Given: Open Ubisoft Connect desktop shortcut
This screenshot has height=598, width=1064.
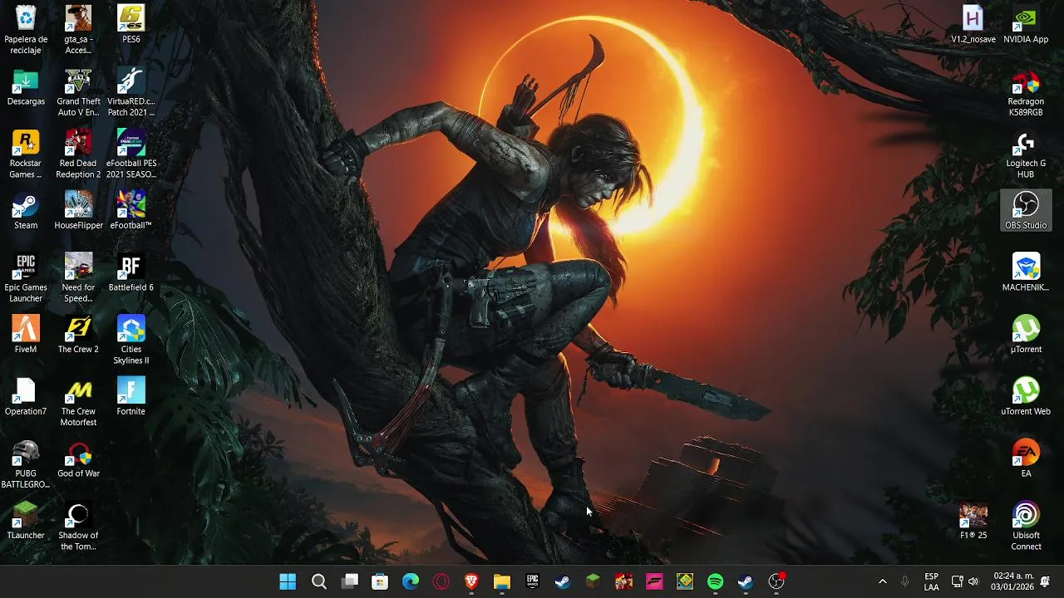Looking at the screenshot, I should [x=1026, y=527].
